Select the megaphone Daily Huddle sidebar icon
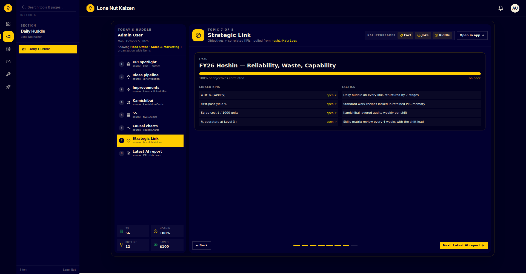This screenshot has width=526, height=274. [8, 36]
